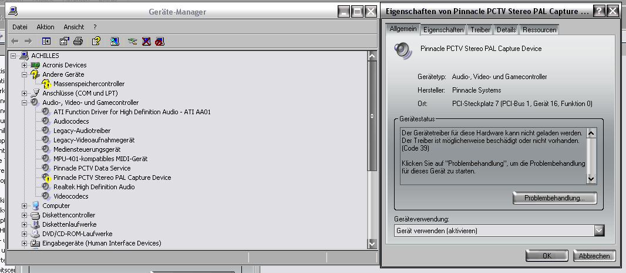Screen dimensions: 626x273
Task: Select the Allgemein tab
Action: pyautogui.click(x=403, y=29)
